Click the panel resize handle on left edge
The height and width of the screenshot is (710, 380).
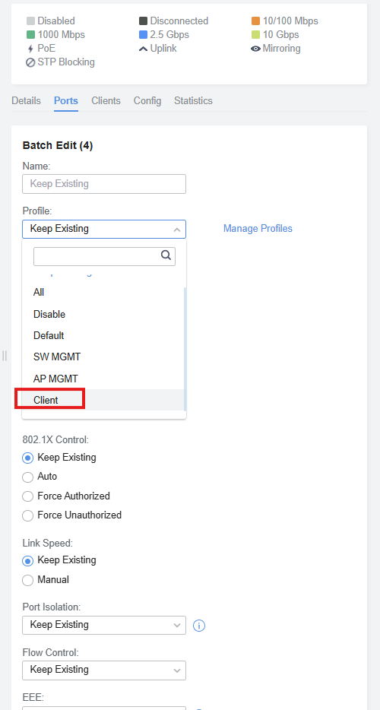pyautogui.click(x=5, y=356)
